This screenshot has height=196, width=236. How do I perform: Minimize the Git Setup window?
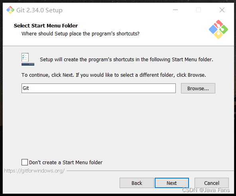coord(175,10)
